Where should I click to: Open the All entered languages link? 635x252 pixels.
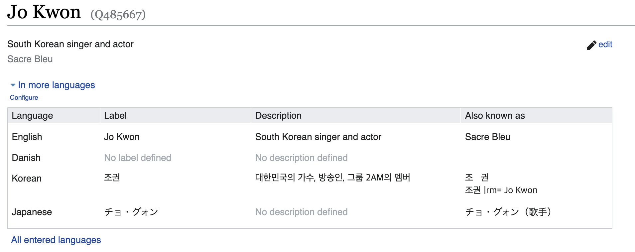(56, 240)
